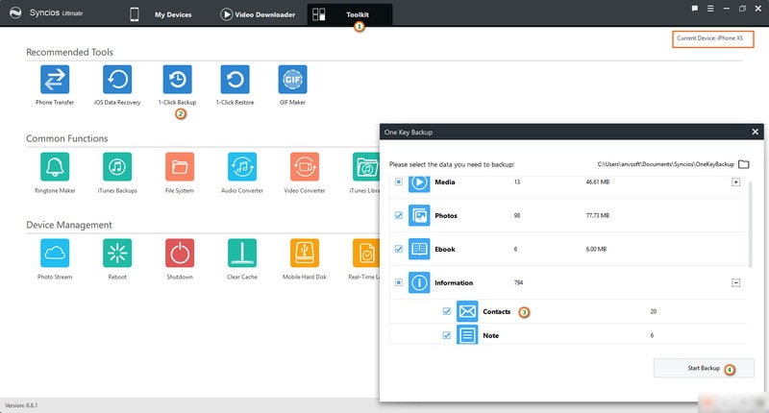The width and height of the screenshot is (769, 413).
Task: Open the 1-Click Backup tool
Action: 178,80
